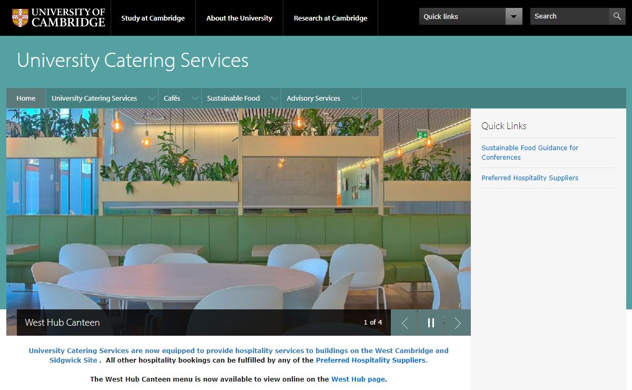The height and width of the screenshot is (390, 632).
Task: Click the search magnifier icon
Action: pos(617,16)
